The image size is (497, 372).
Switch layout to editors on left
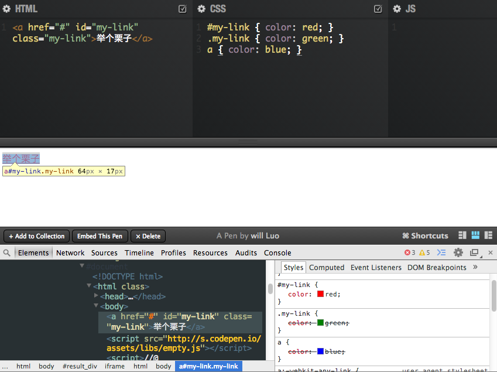coord(462,236)
